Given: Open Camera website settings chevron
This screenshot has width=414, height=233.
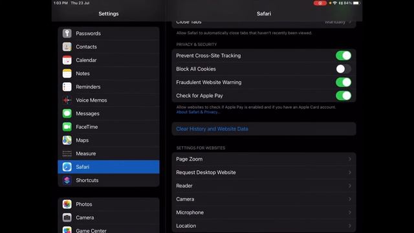Looking at the screenshot, I should (x=349, y=199).
